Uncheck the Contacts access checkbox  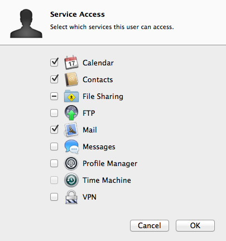[x=54, y=79]
